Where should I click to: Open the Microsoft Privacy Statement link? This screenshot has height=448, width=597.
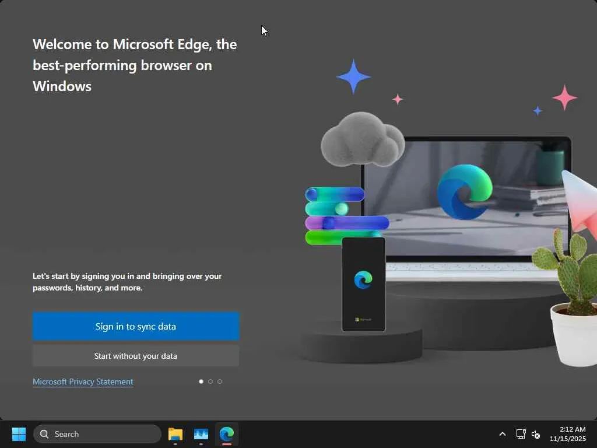83,381
